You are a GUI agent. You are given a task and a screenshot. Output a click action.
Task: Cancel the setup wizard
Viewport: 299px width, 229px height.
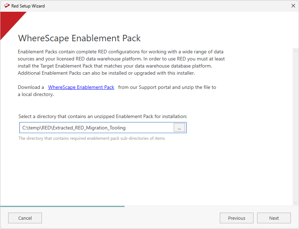25,218
